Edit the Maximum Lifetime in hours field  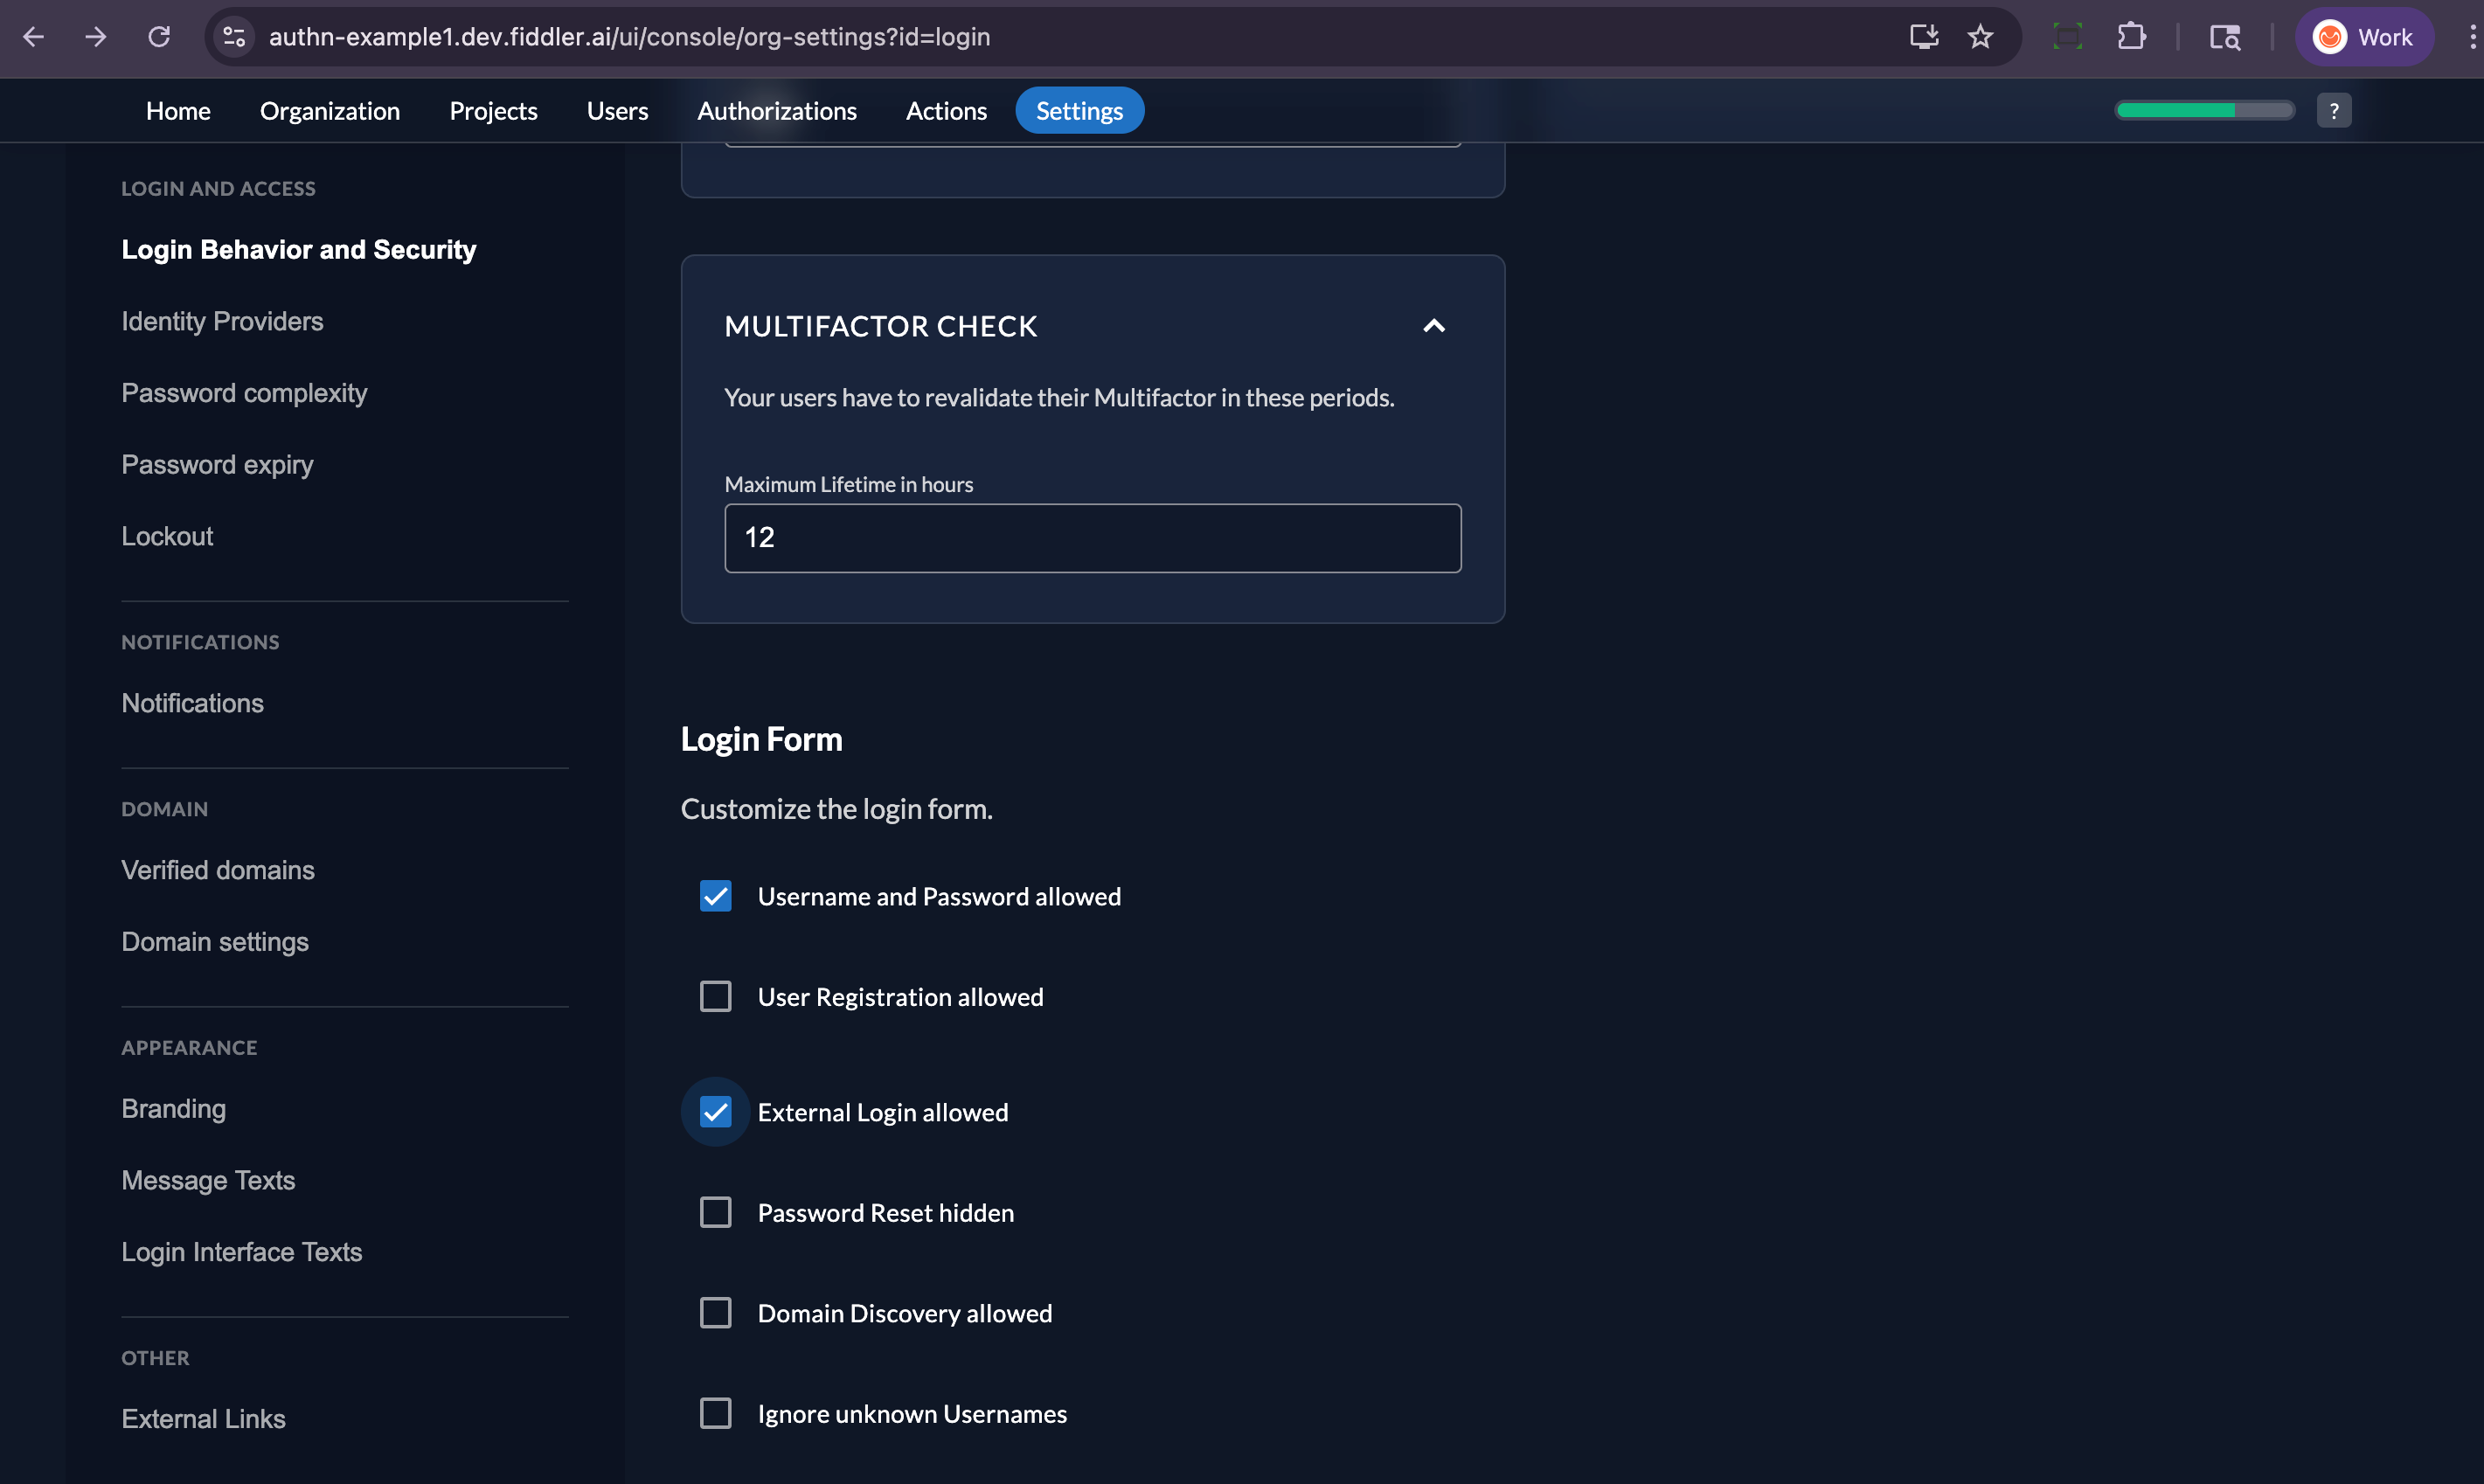click(x=1092, y=537)
